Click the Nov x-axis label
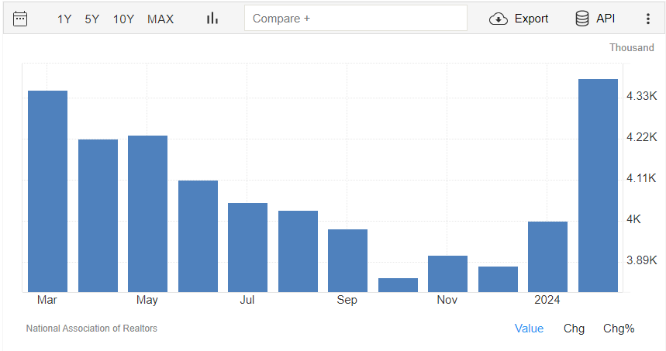 (x=447, y=300)
